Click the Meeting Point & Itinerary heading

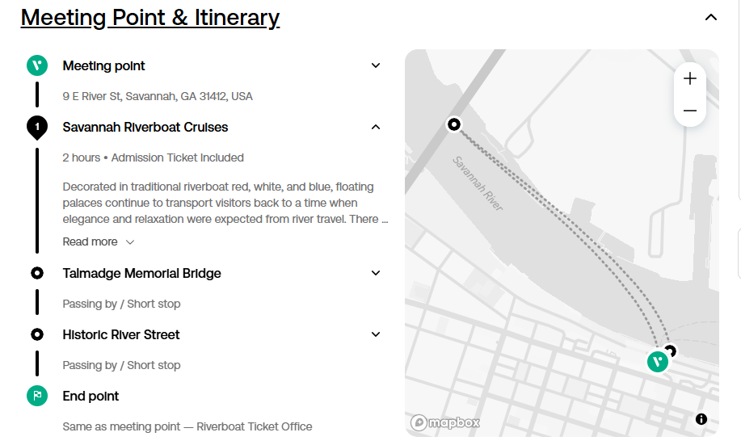coord(150,18)
